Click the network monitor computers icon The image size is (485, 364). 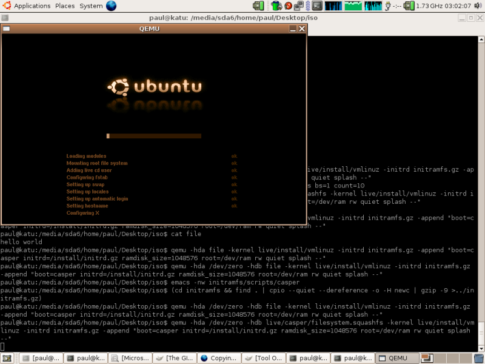point(298,5)
